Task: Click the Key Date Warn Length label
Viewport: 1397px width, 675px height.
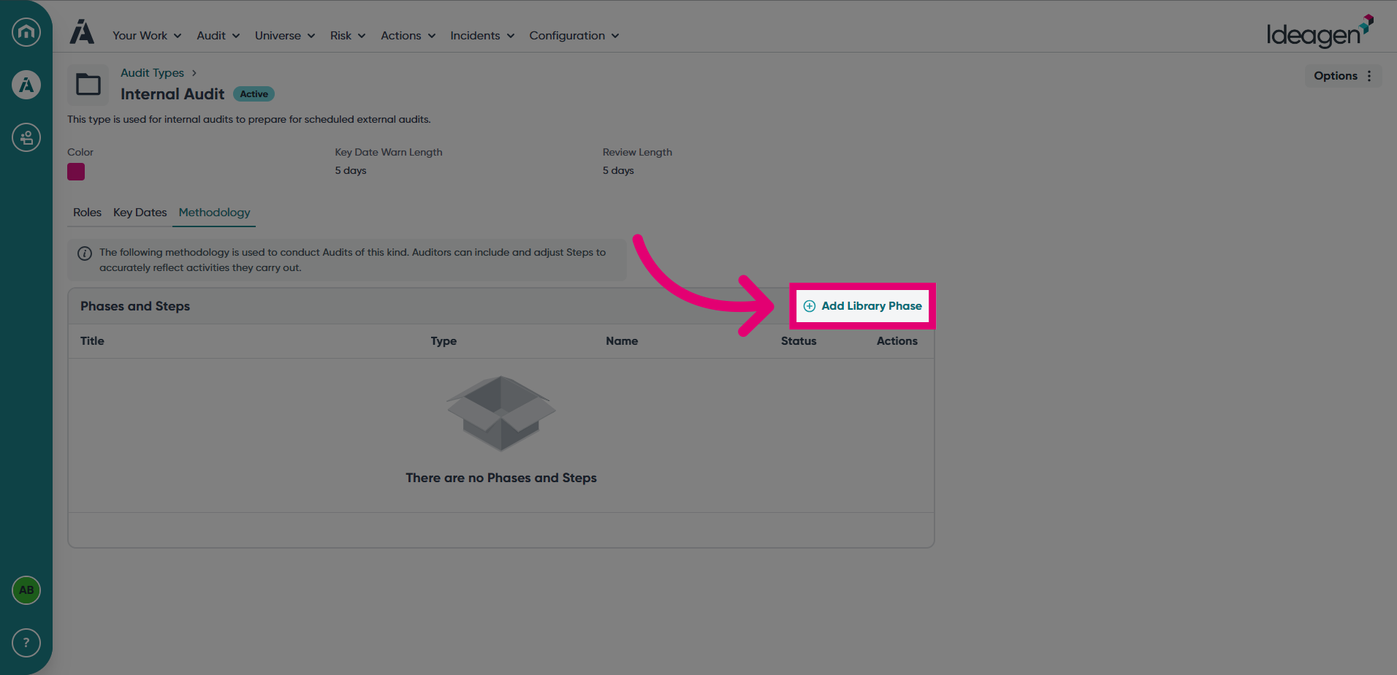Action: (x=389, y=153)
